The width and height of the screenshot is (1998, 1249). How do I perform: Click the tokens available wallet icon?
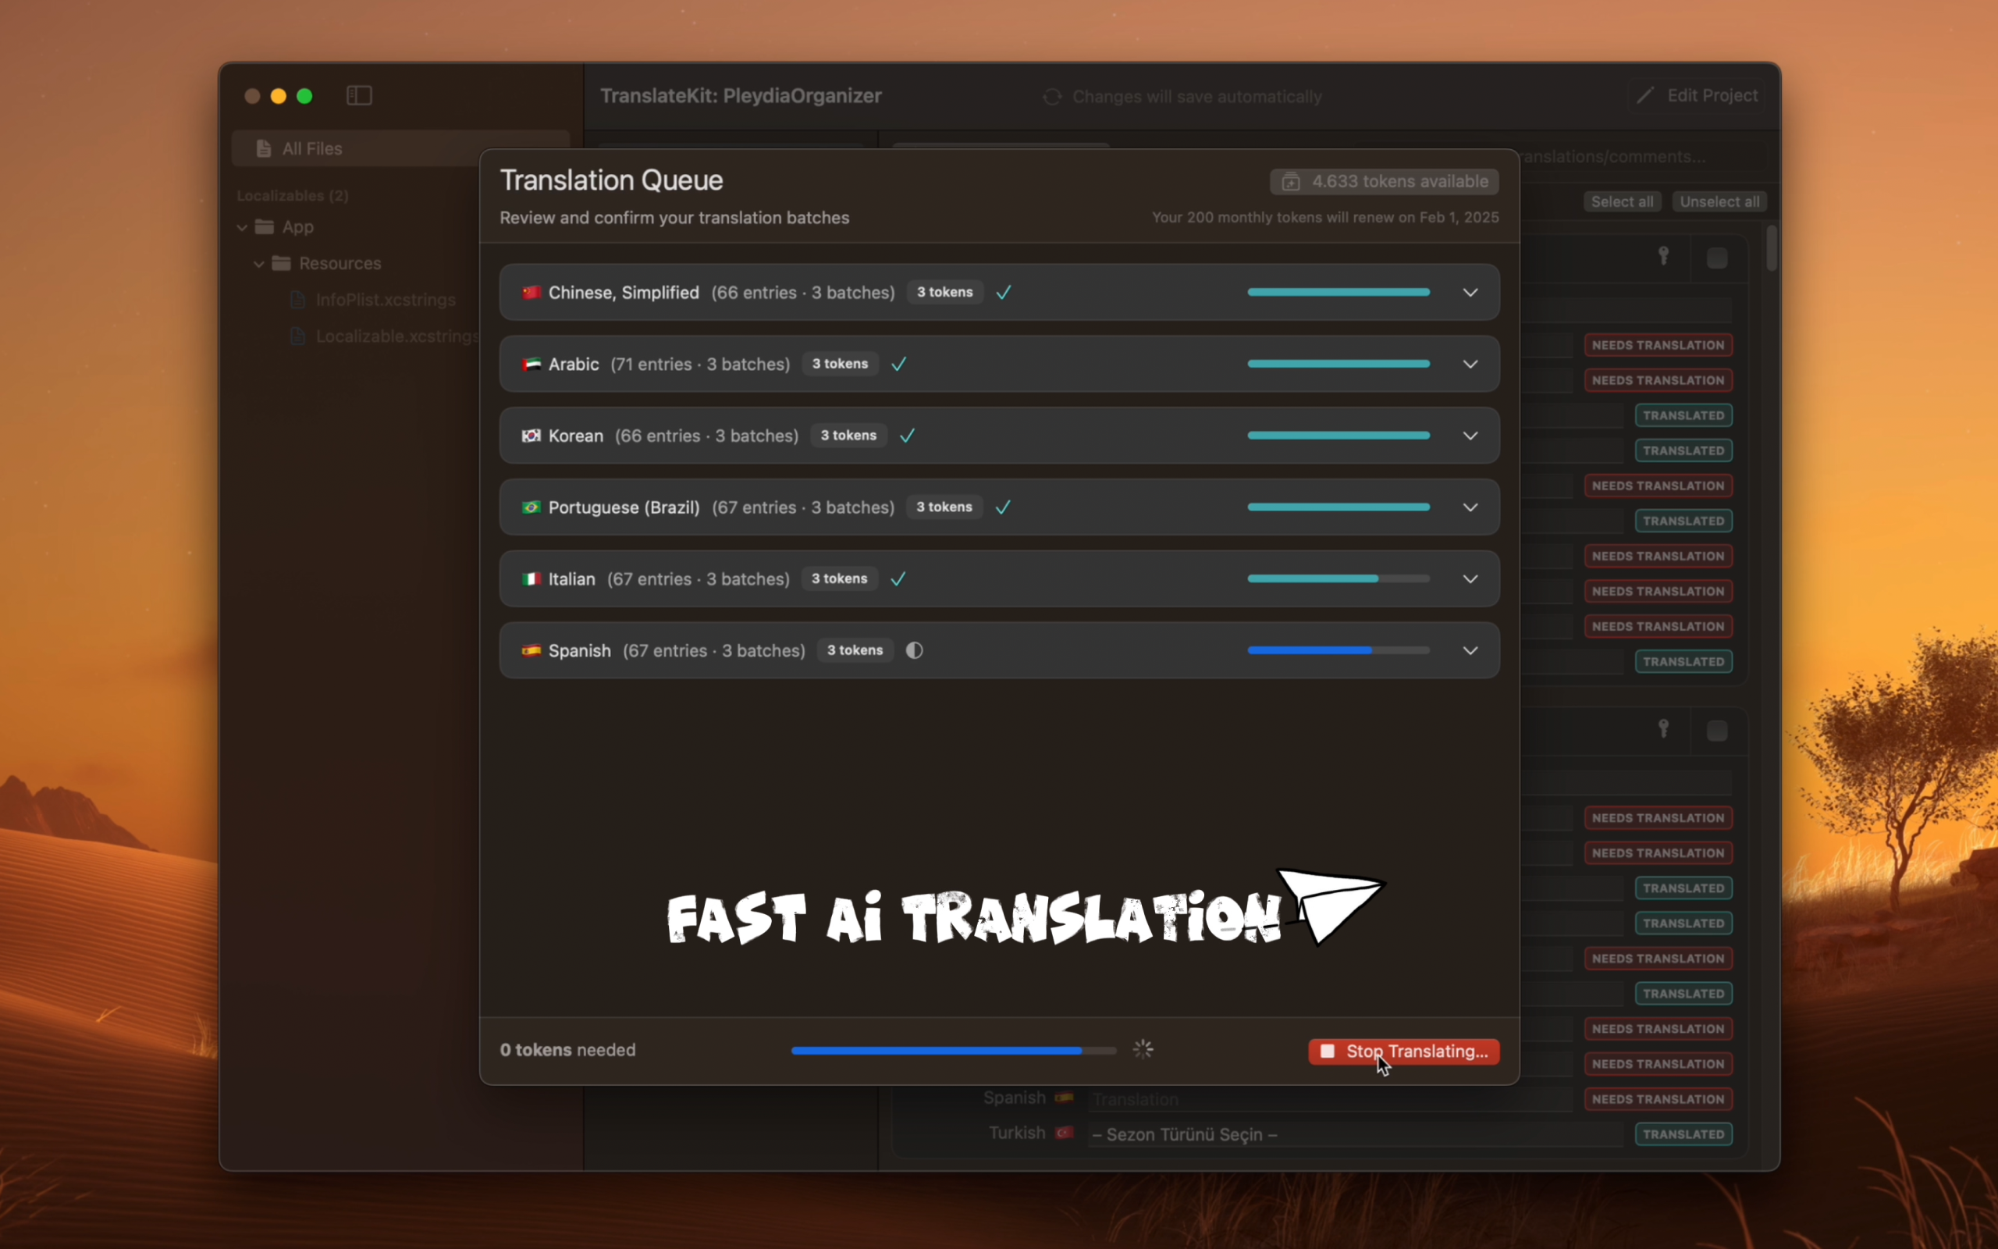tap(1290, 182)
